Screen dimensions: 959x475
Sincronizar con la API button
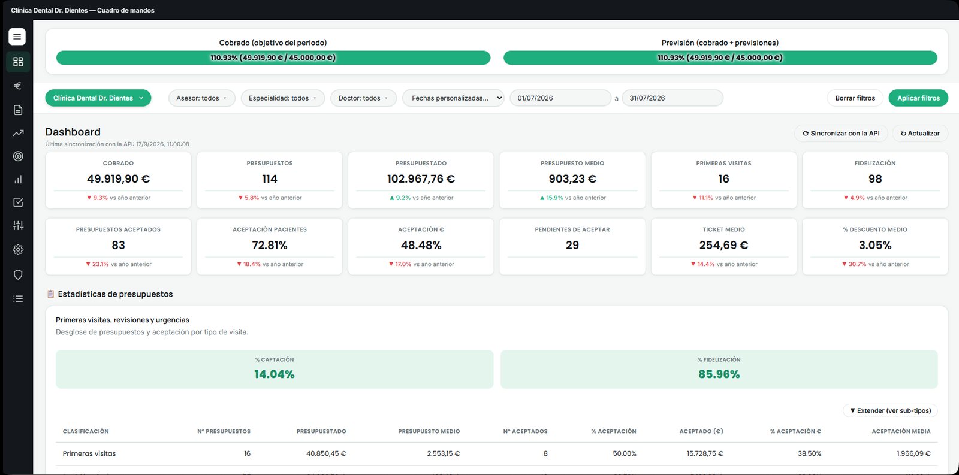[841, 133]
